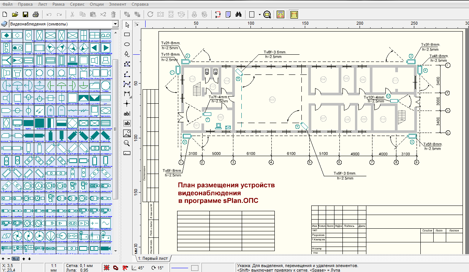Select the Bezier curve tool
This screenshot has height=272, width=469.
click(x=127, y=84)
